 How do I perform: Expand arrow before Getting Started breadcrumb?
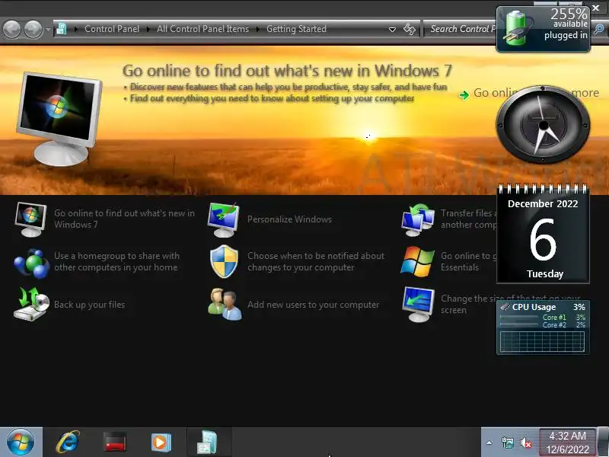coord(258,29)
